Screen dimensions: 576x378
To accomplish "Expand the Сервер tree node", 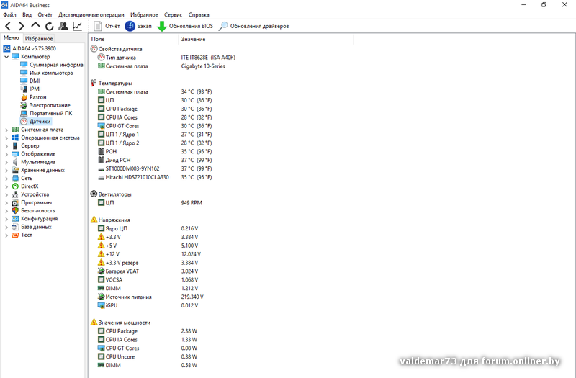I will [x=6, y=146].
